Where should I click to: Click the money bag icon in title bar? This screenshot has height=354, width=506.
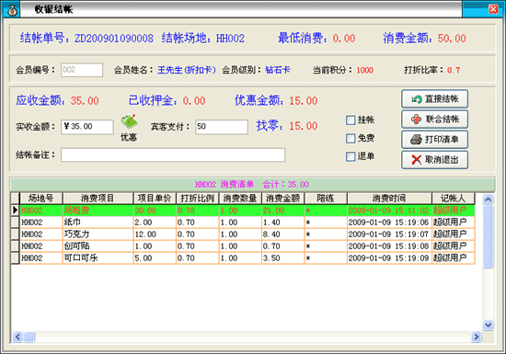[11, 9]
